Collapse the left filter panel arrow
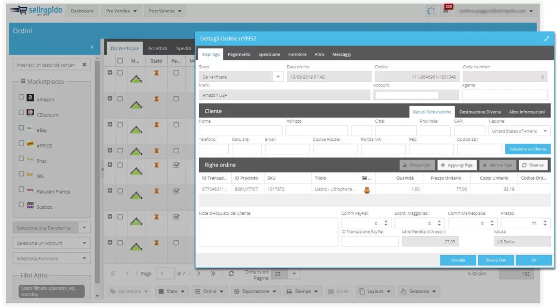This screenshot has width=559, height=307. point(92,47)
